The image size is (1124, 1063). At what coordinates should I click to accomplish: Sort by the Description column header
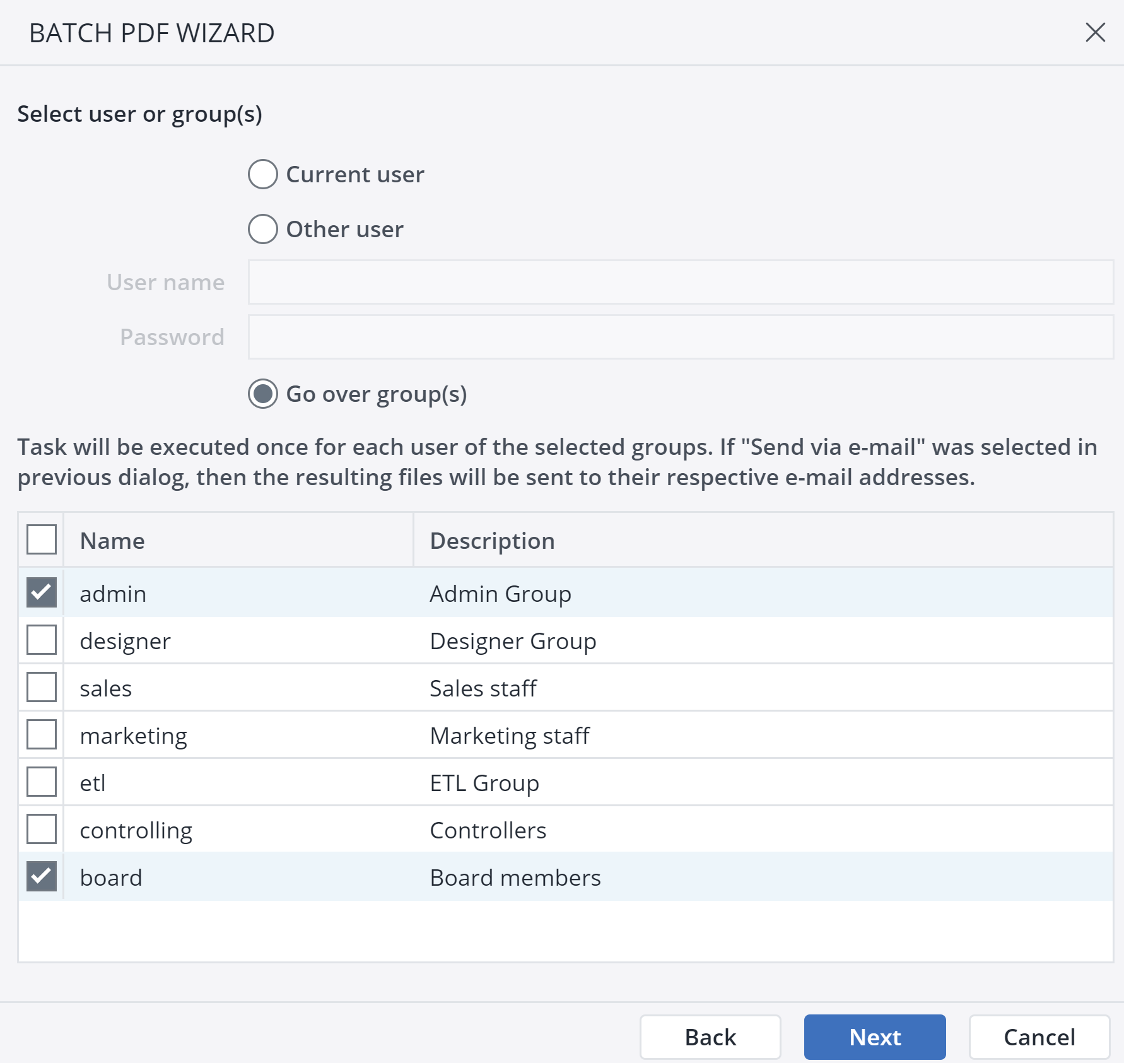coord(763,540)
